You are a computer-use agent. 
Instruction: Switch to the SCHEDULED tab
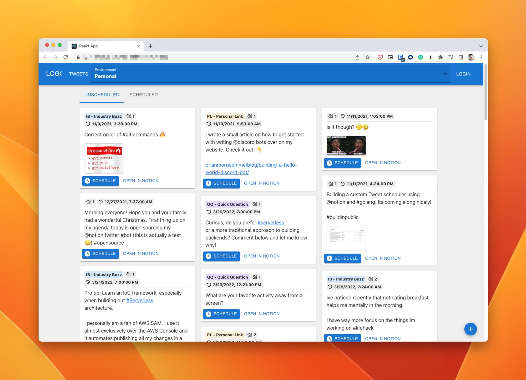[x=144, y=95]
